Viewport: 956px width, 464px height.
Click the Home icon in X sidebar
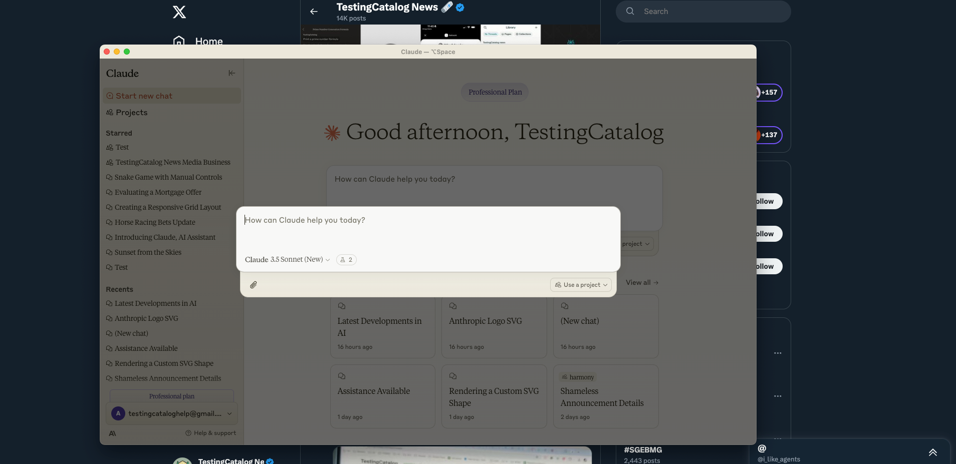[179, 41]
